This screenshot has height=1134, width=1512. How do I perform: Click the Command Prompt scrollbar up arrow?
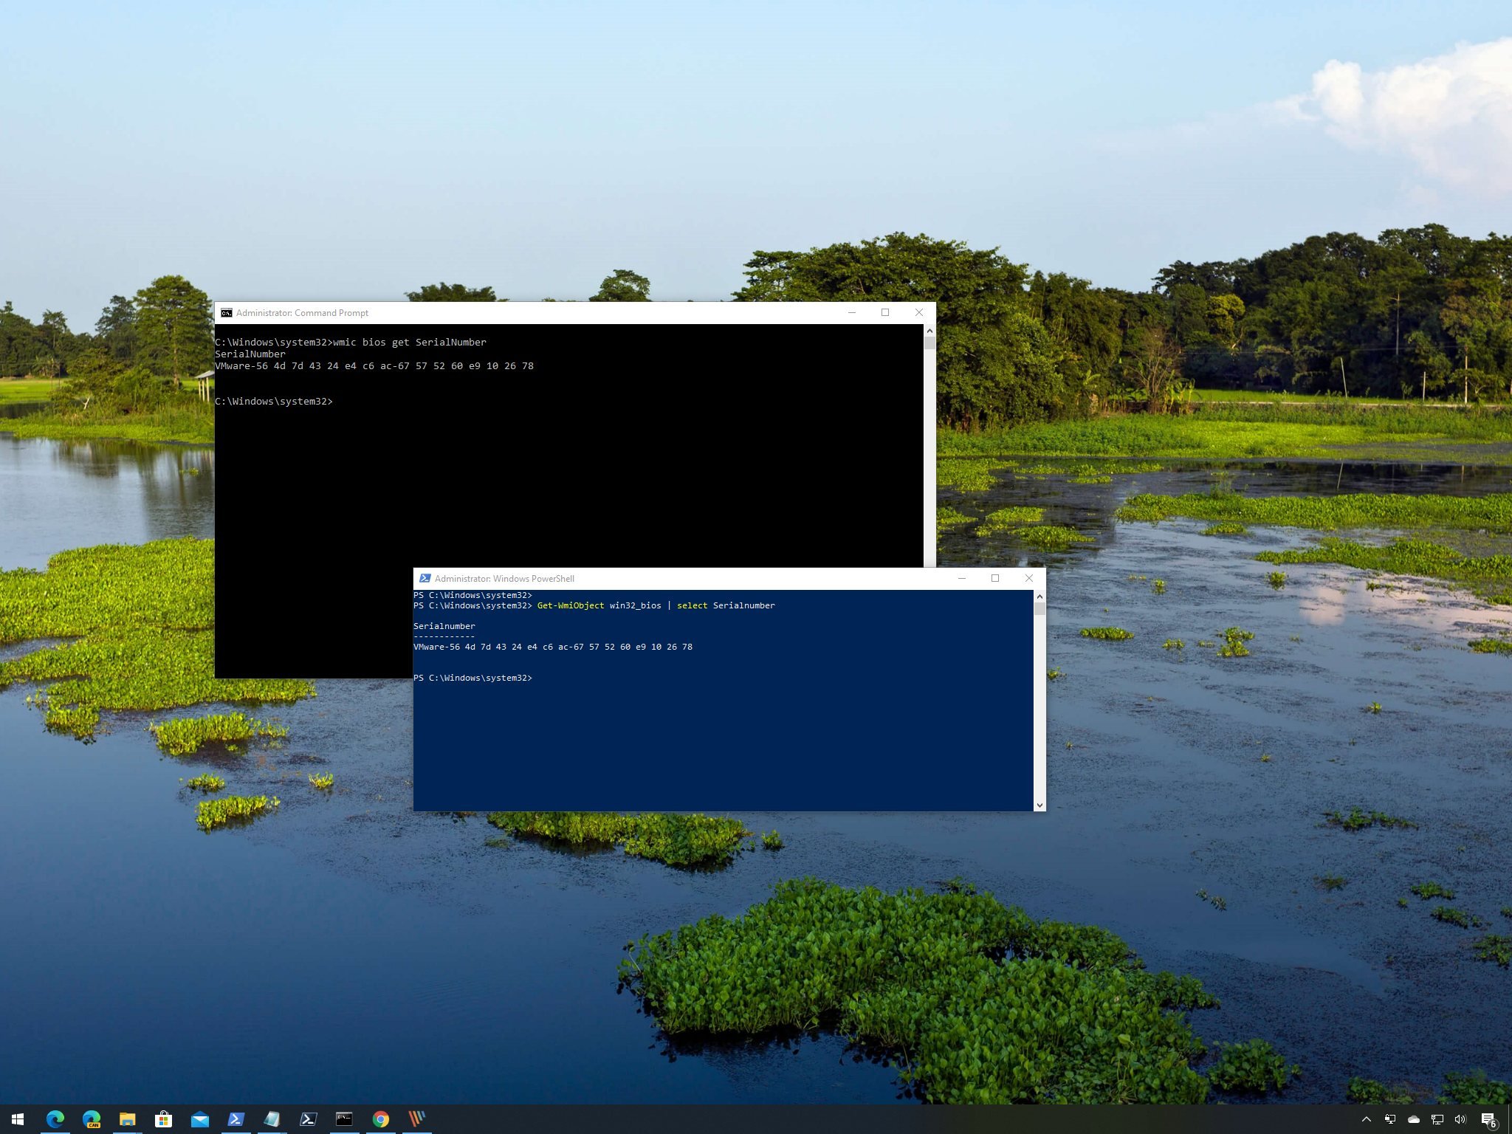[x=929, y=331]
